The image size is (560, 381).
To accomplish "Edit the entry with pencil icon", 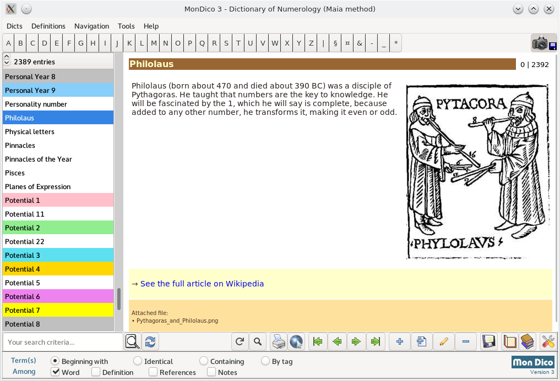I will [444, 342].
